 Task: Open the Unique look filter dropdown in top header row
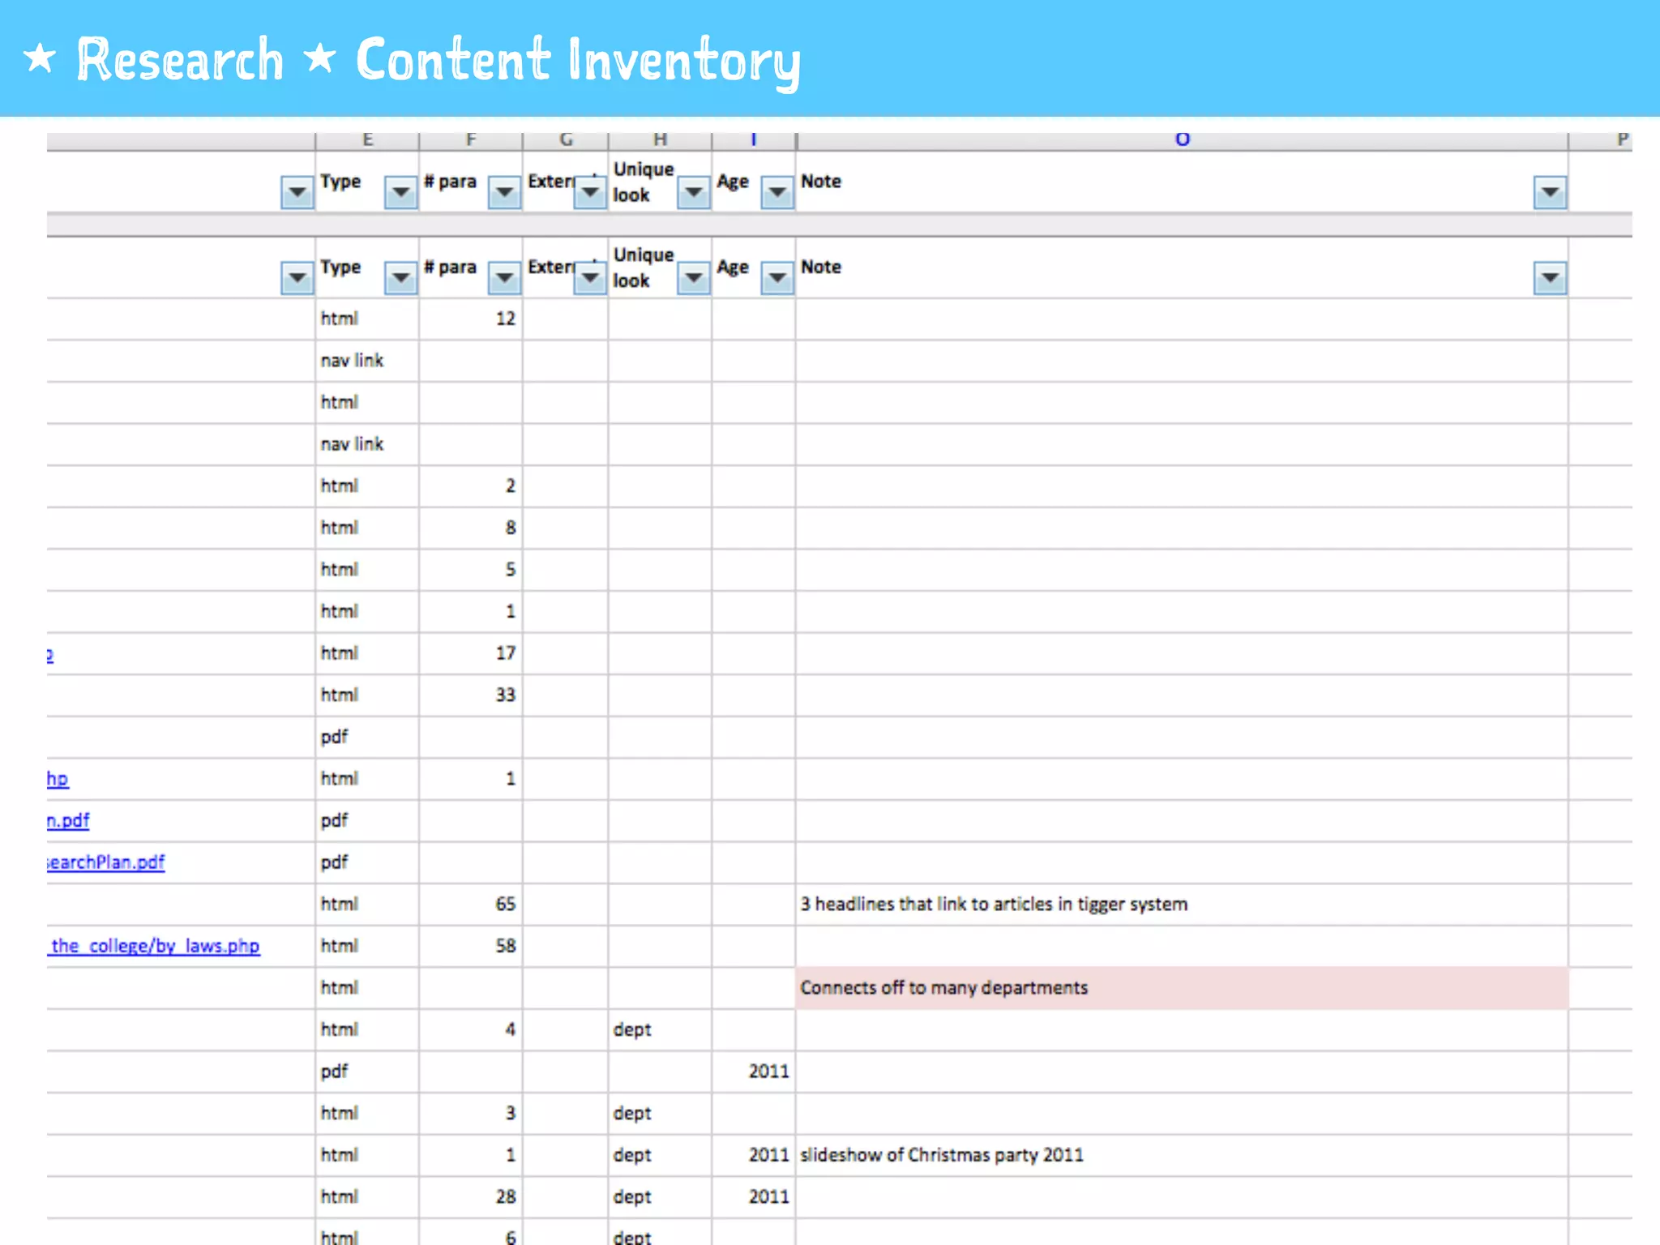(694, 192)
